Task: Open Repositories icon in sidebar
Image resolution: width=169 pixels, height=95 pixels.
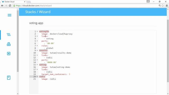Action: 9,78
